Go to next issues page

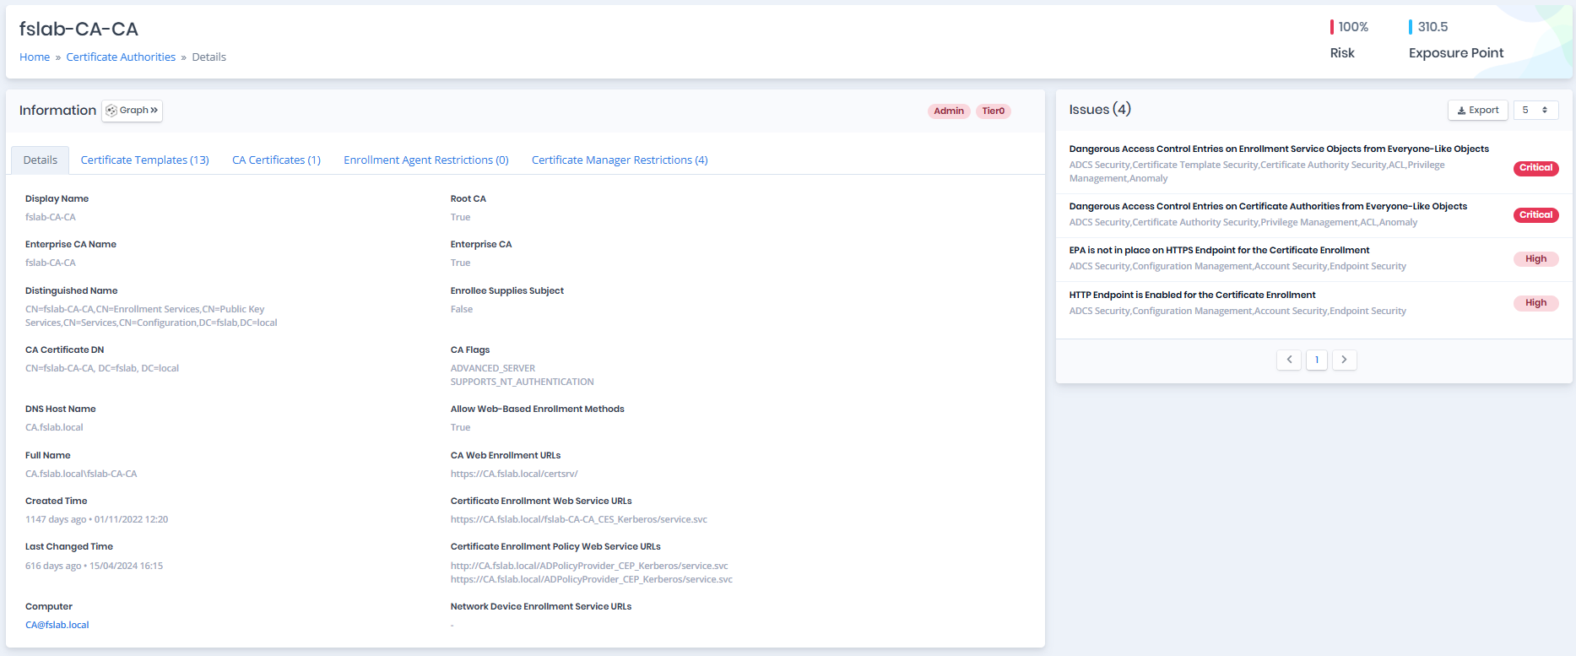coord(1344,360)
